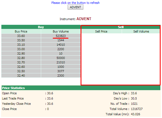Select buy price 32.60 cell
This screenshot has width=162, height=118.
tap(21, 67)
